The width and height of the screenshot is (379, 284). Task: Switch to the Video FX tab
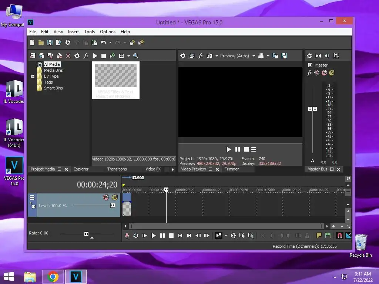(x=153, y=169)
